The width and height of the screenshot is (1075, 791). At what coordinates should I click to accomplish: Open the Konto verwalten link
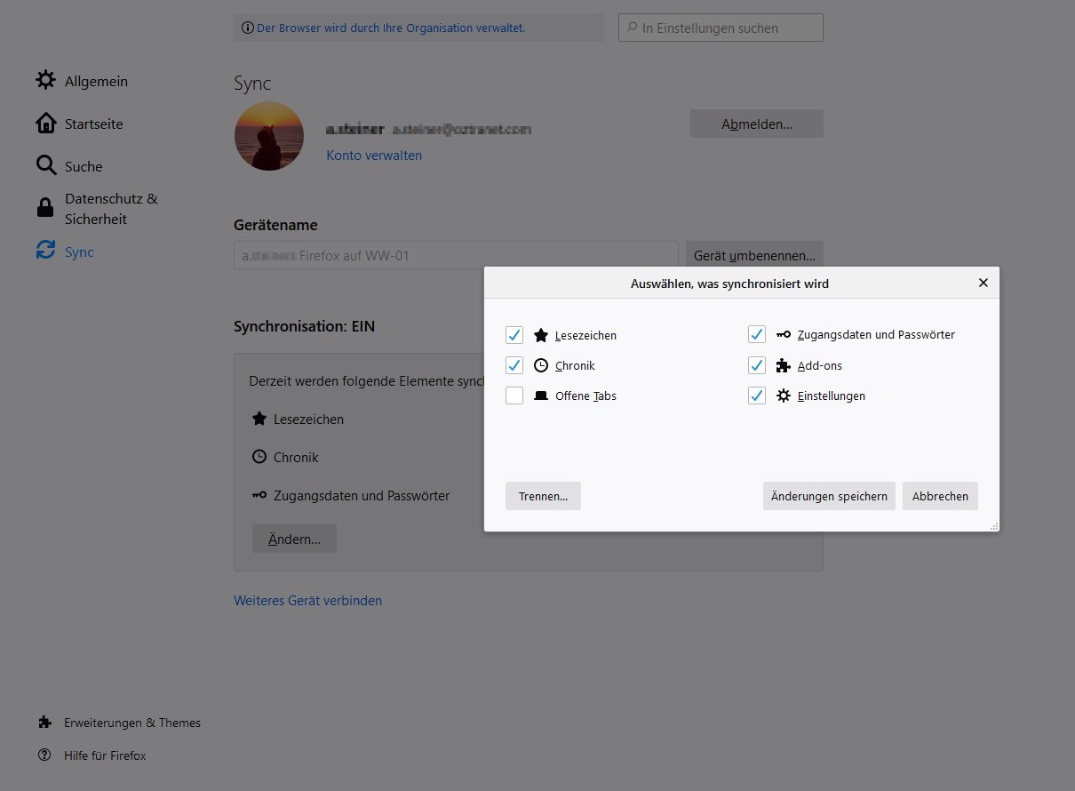coord(374,156)
